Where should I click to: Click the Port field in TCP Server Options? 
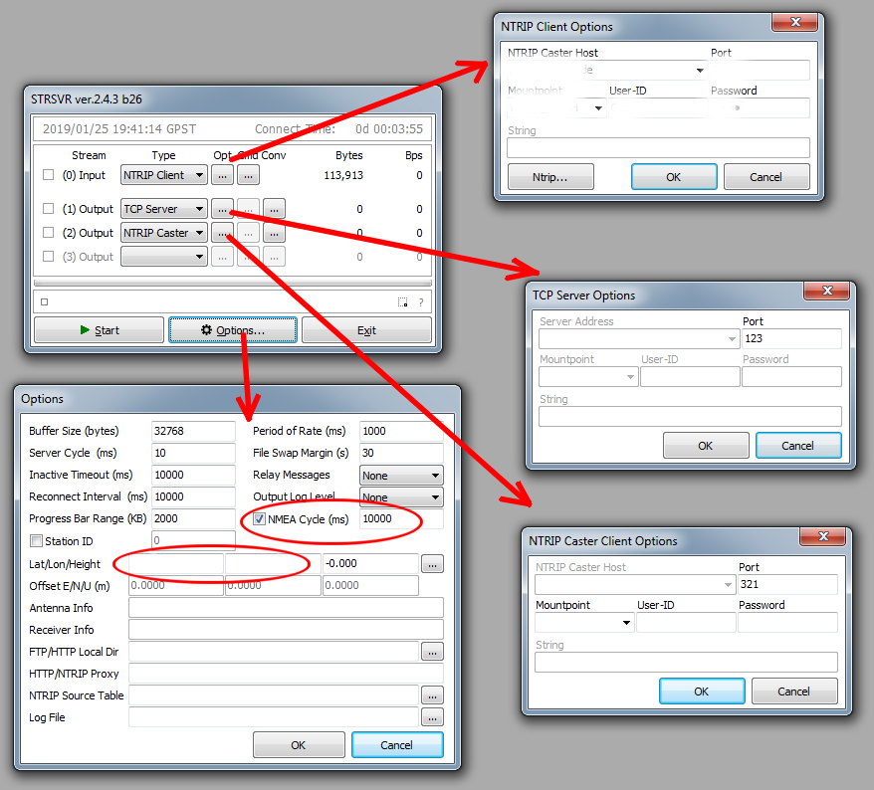pos(791,339)
